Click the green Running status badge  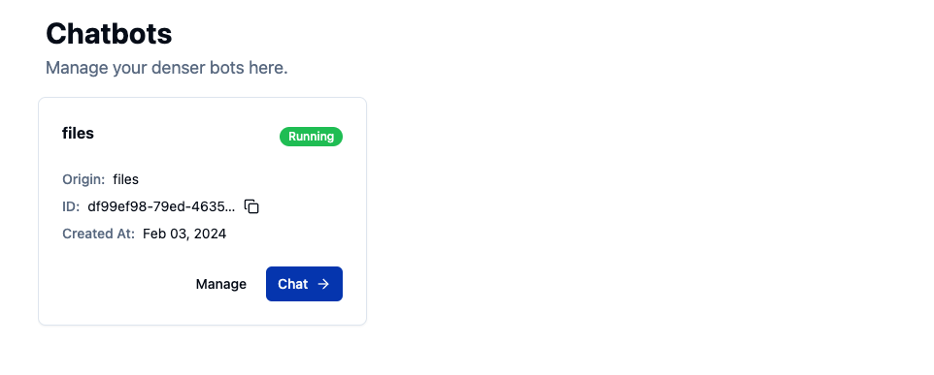click(311, 137)
